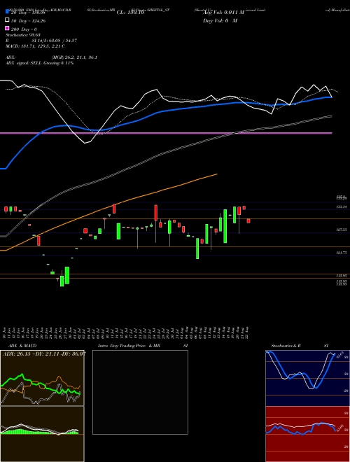Click the white 50 Day legend swatch

[x=7, y=20]
